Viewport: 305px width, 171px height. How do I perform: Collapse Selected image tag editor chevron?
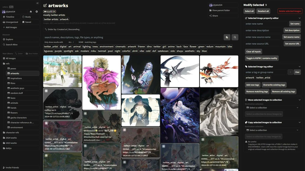(299, 67)
